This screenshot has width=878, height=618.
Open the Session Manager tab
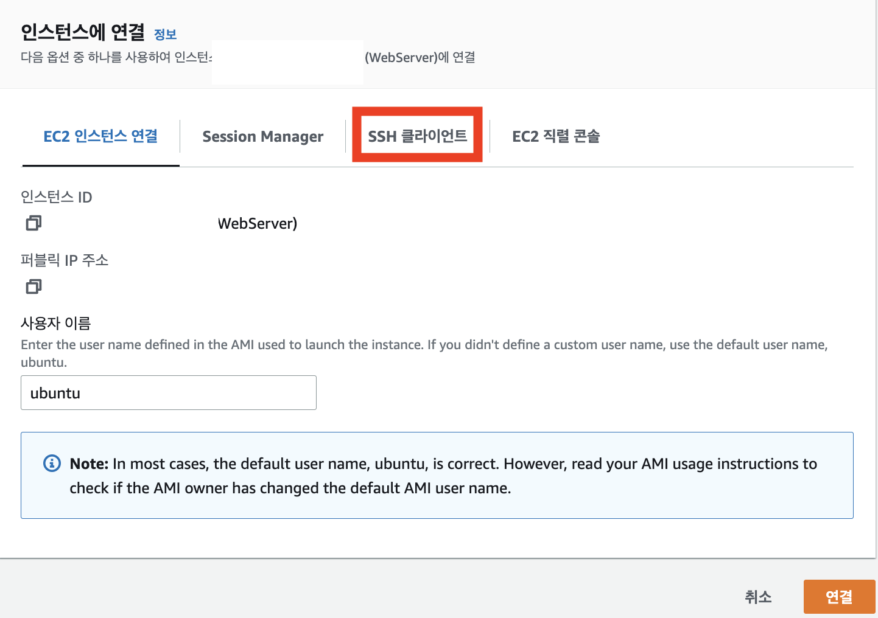(x=263, y=136)
